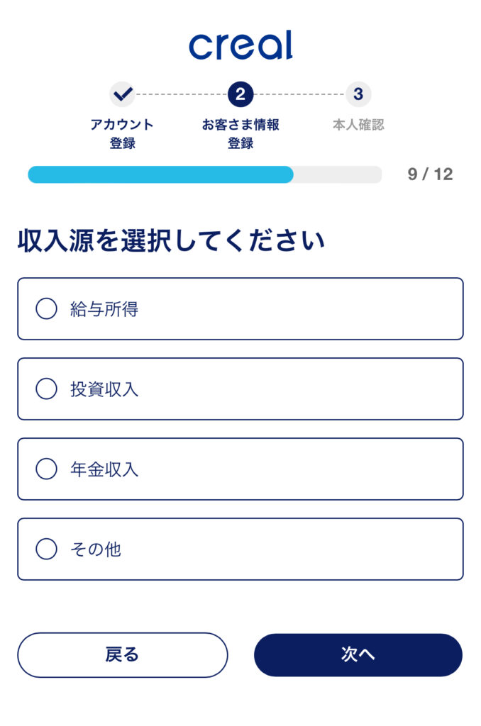The height and width of the screenshot is (726, 481).
Task: Pick その他 as your income source
Action: pos(47,549)
